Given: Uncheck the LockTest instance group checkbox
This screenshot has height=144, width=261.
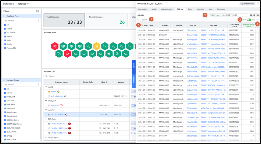Looking at the screenshot, I should click(x=5, y=100).
